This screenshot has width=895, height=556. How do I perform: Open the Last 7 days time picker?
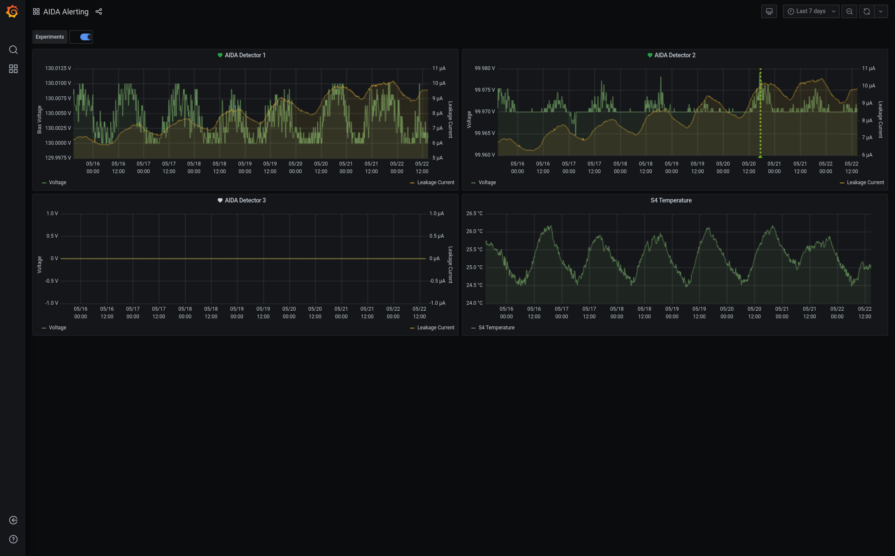coord(811,11)
